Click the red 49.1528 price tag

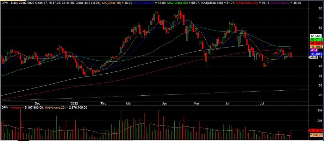click(316, 43)
